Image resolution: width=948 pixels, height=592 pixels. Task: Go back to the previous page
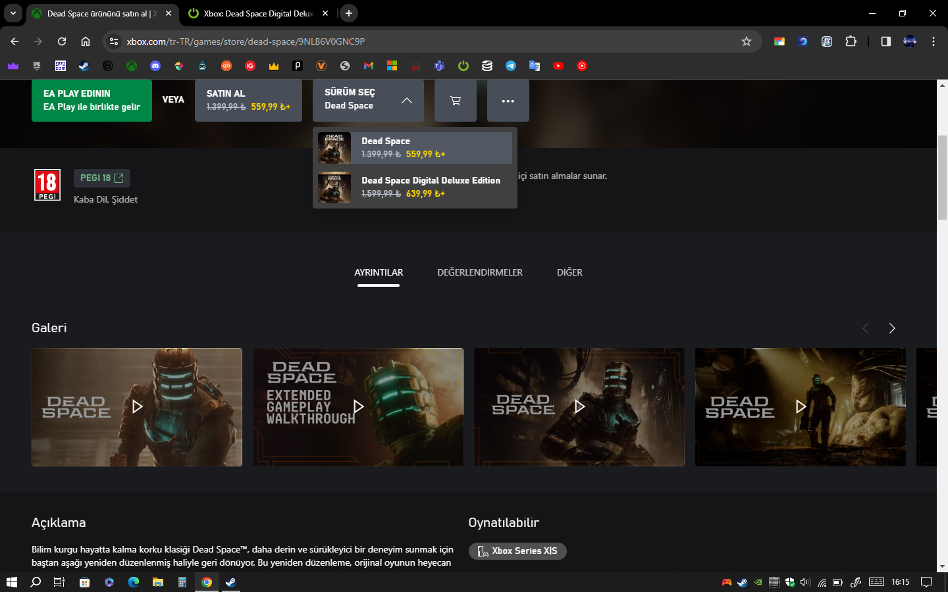(14, 41)
